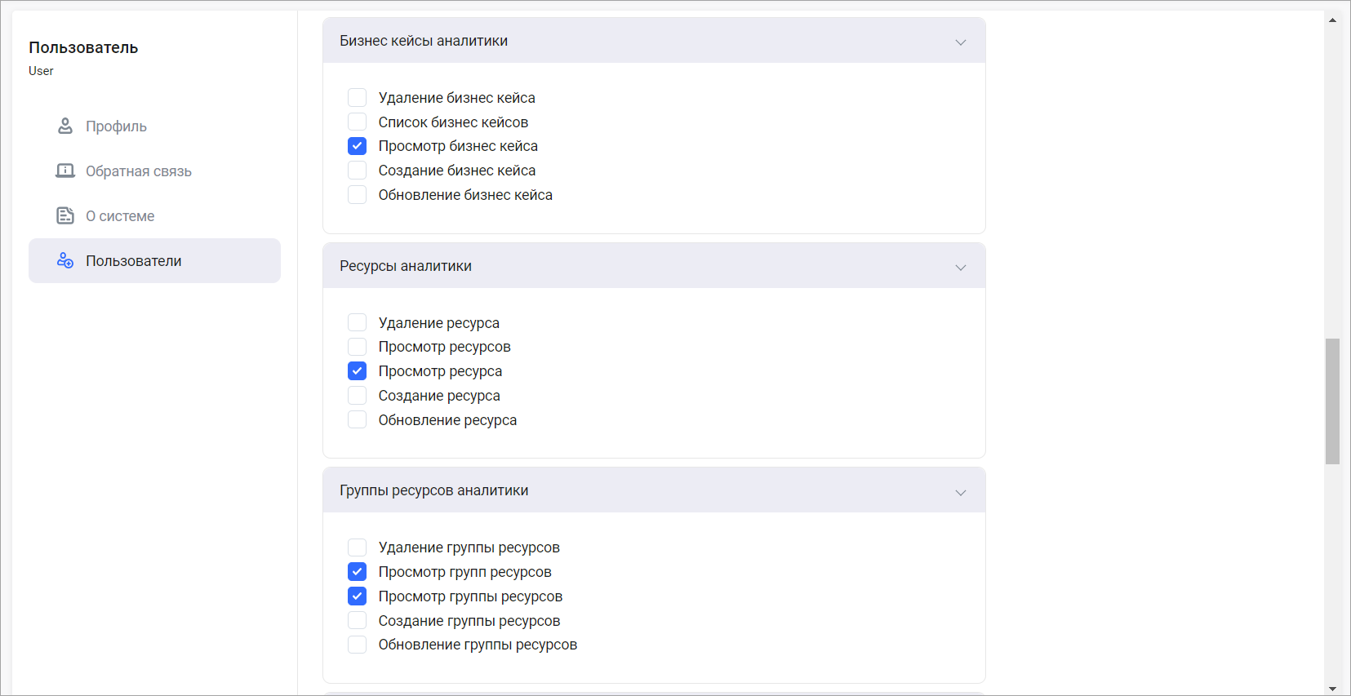Enable Обновление группы ресурсов checkbox

click(357, 645)
